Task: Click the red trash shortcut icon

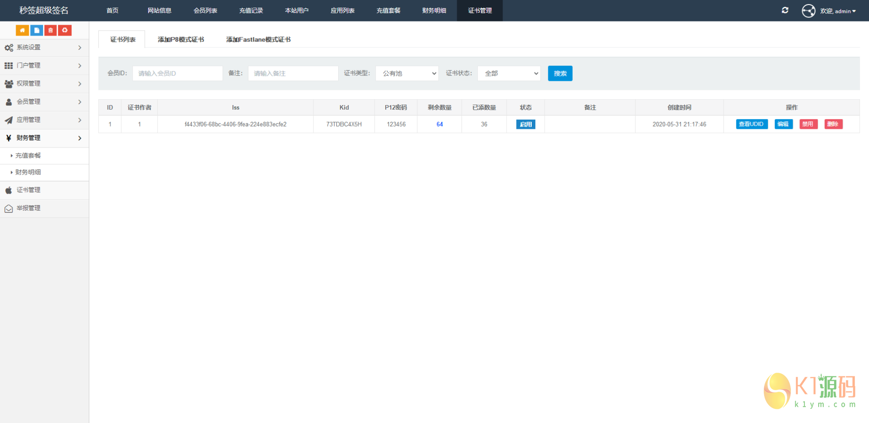Action: coord(51,30)
